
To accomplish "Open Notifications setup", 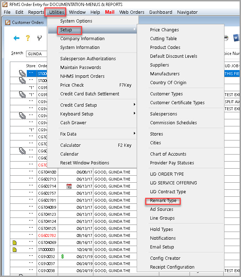I will pos(163,238).
